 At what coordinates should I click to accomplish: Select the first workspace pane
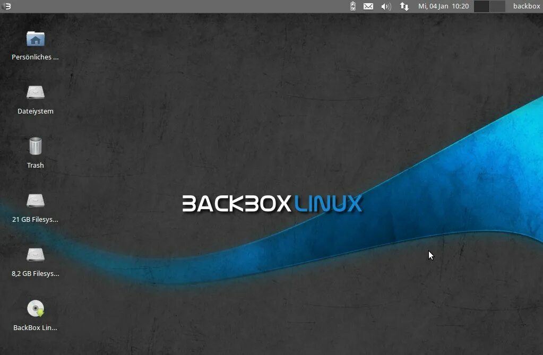coord(481,6)
